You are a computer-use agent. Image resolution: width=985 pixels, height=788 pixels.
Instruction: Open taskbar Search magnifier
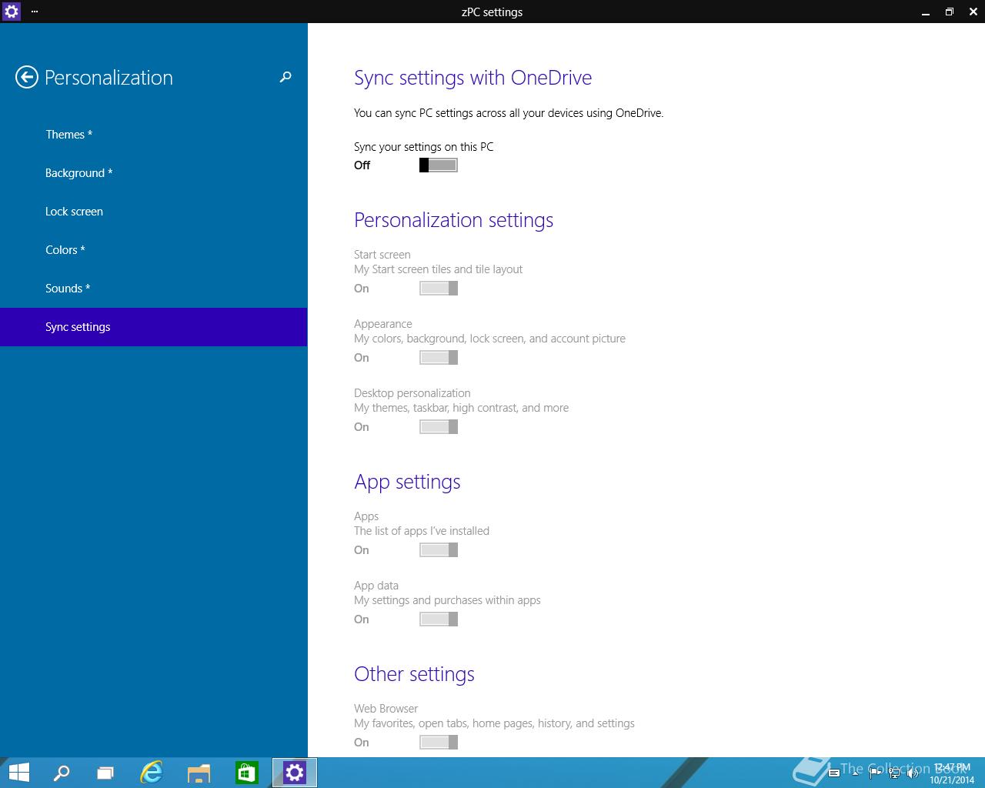62,773
